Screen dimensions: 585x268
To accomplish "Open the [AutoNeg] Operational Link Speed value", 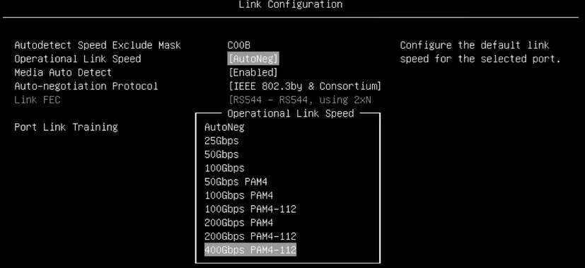I will (x=253, y=59).
